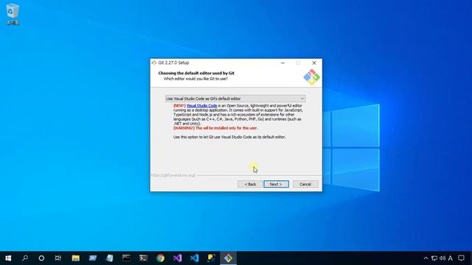This screenshot has width=472, height=265.
Task: Click the heading 'Choosing the default editor used by Git'
Action: 196,73
